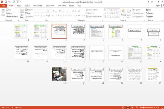Collapse the ribbon with the arrow
This screenshot has height=109, width=164.
coord(162,20)
